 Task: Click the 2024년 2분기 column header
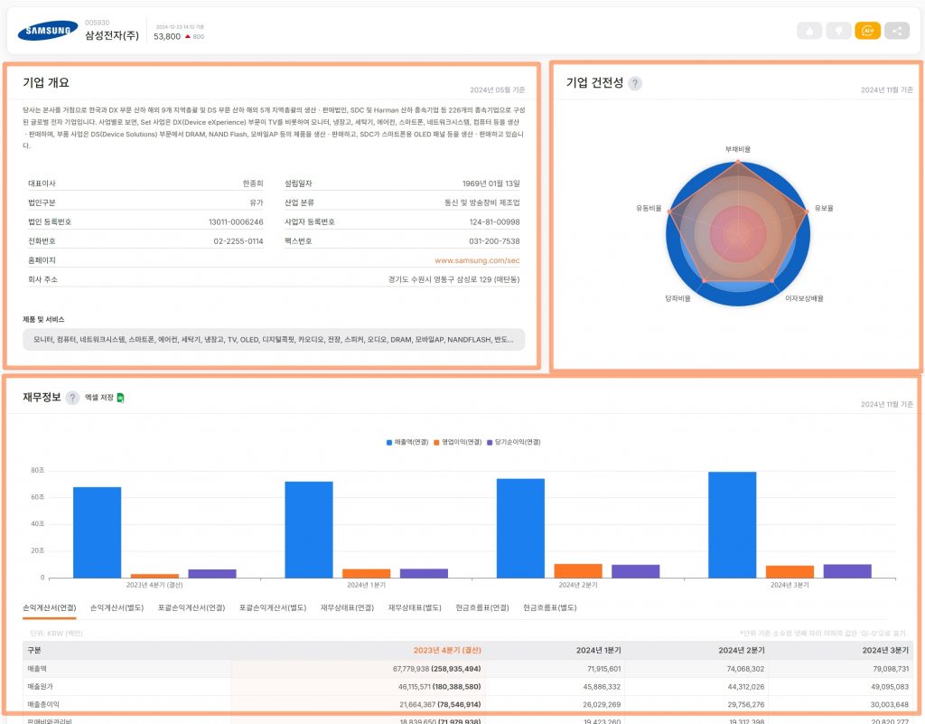(742, 650)
